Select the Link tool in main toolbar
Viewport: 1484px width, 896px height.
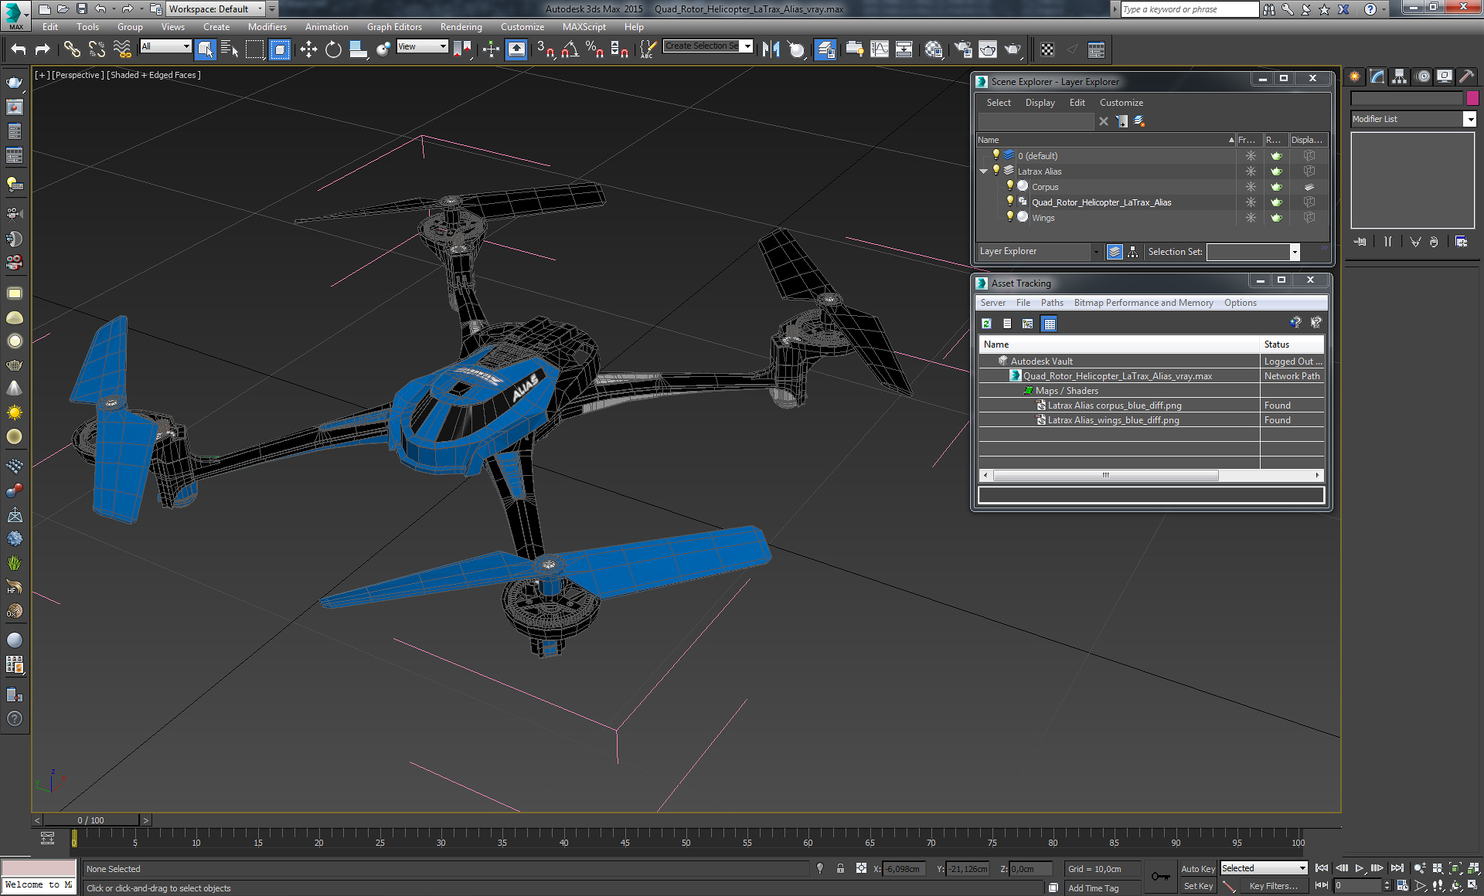tap(72, 49)
